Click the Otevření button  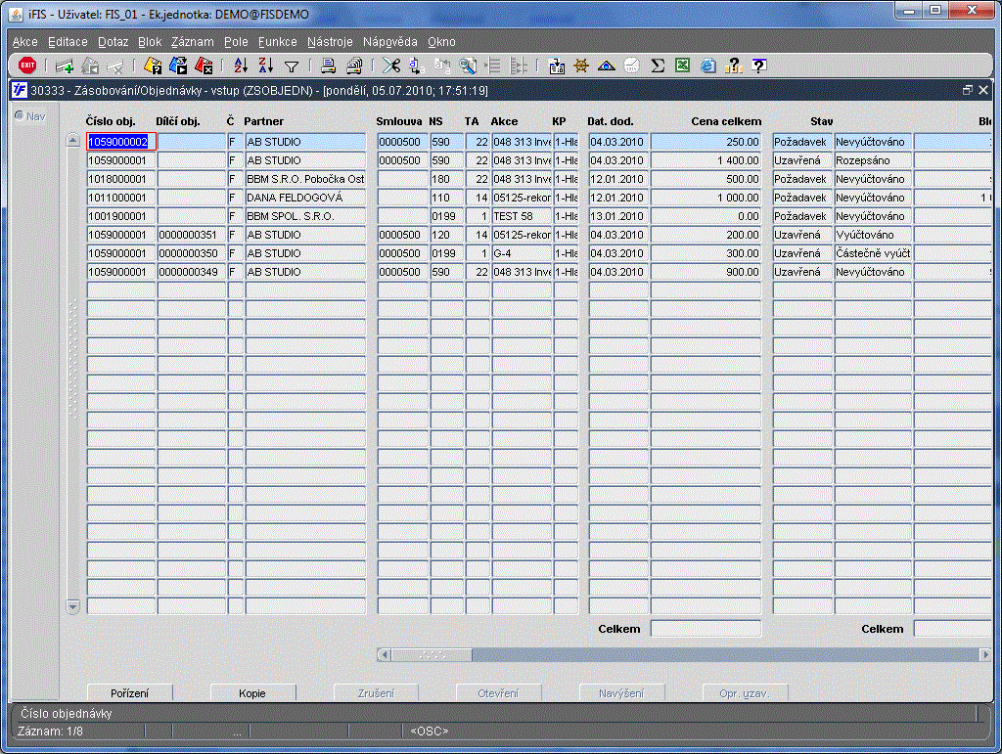click(x=498, y=693)
